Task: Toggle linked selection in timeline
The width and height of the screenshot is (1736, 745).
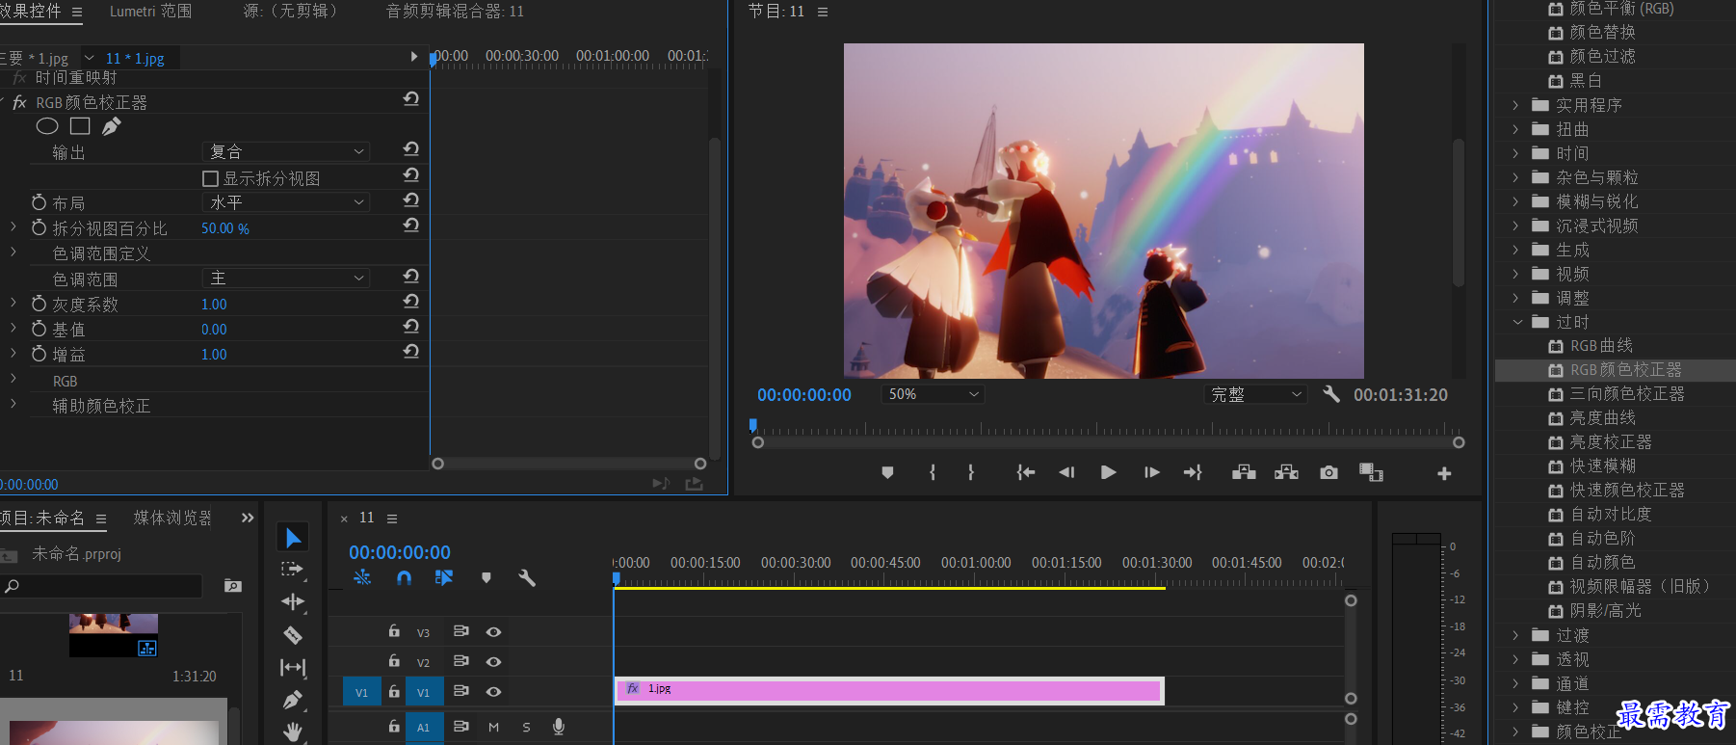Action: 443,577
